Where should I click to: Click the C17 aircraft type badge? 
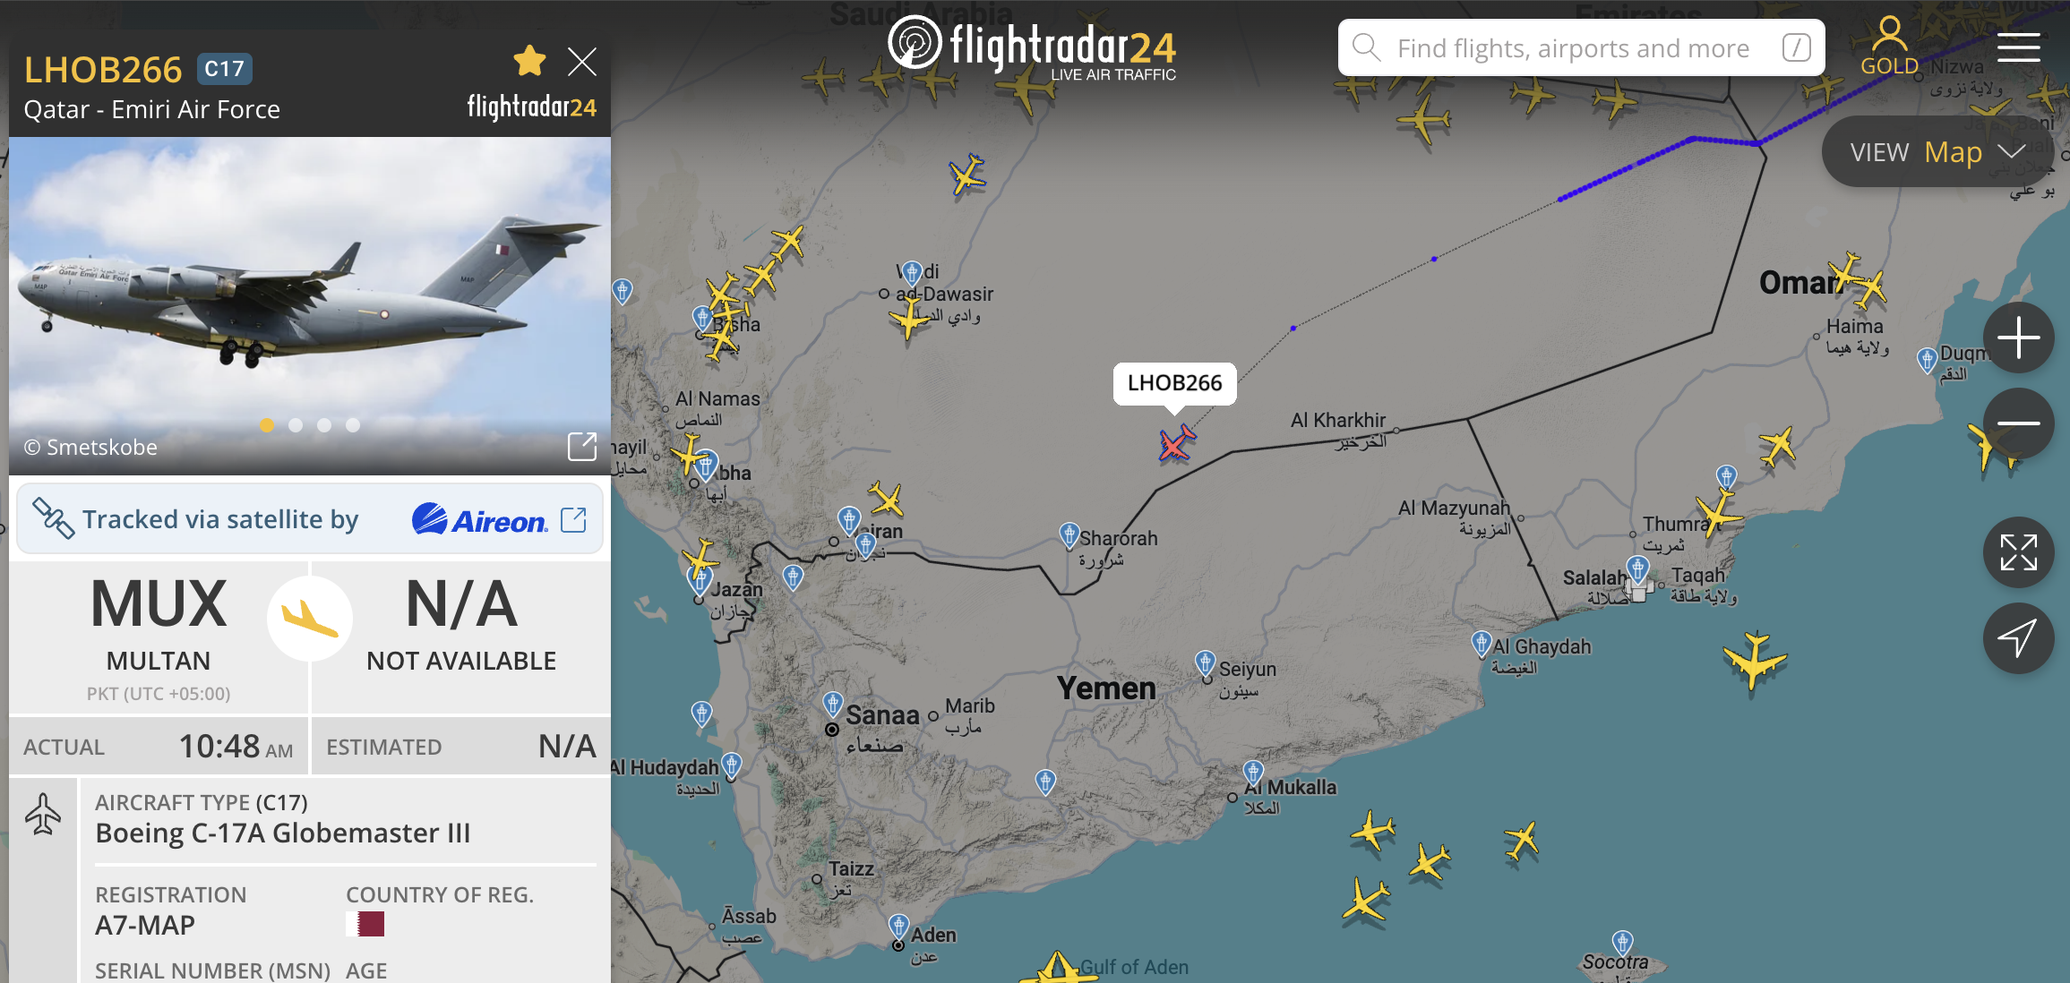pyautogui.click(x=224, y=69)
